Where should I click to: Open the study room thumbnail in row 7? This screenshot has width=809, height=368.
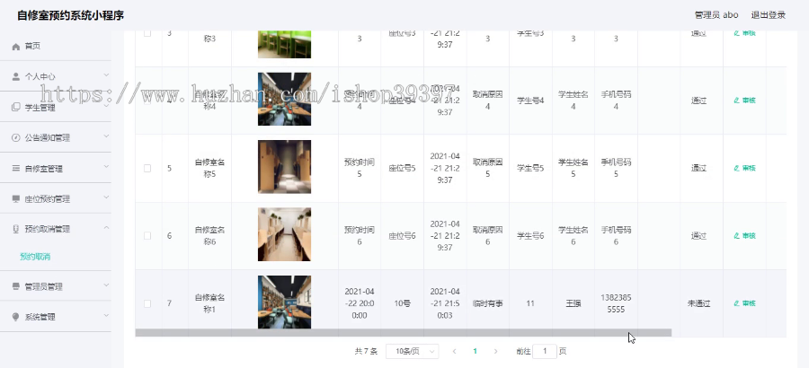284,302
